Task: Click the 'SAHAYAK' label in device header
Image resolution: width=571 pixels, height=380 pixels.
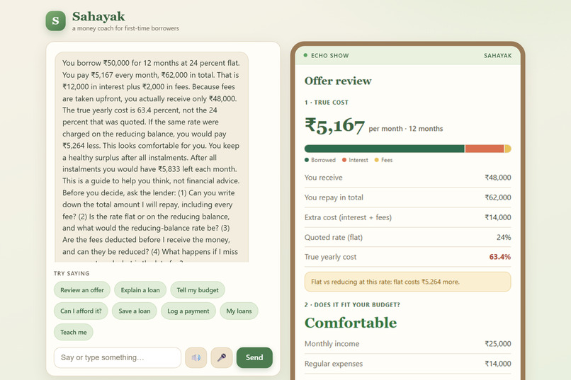Action: click(x=498, y=56)
